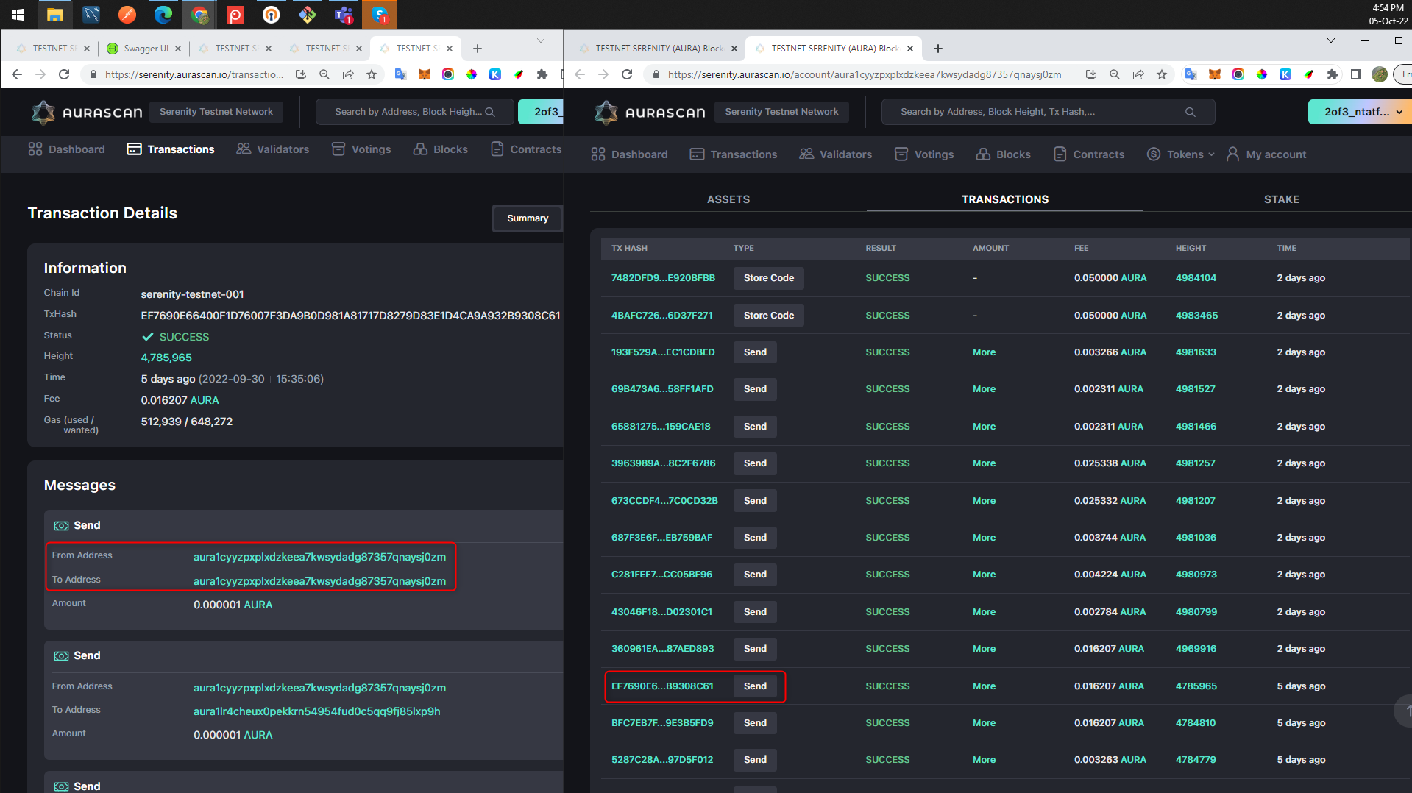Switch to ASSETS tab
The height and width of the screenshot is (793, 1412).
click(728, 199)
